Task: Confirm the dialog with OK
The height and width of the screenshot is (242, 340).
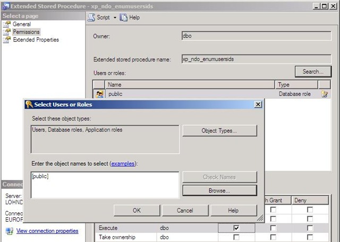Action: (137, 210)
